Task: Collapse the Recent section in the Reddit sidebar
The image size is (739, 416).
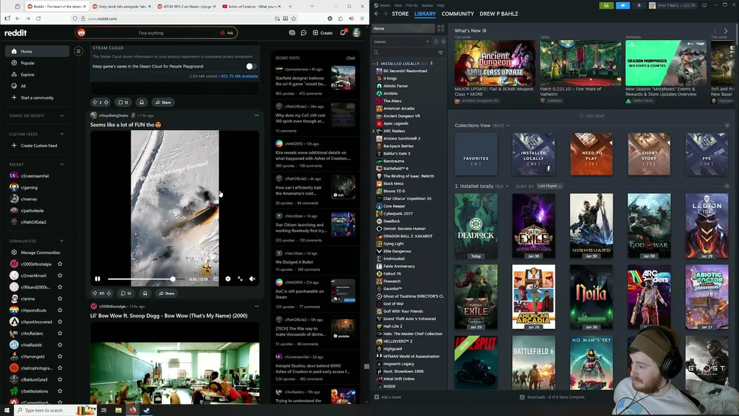Action: pos(62,165)
